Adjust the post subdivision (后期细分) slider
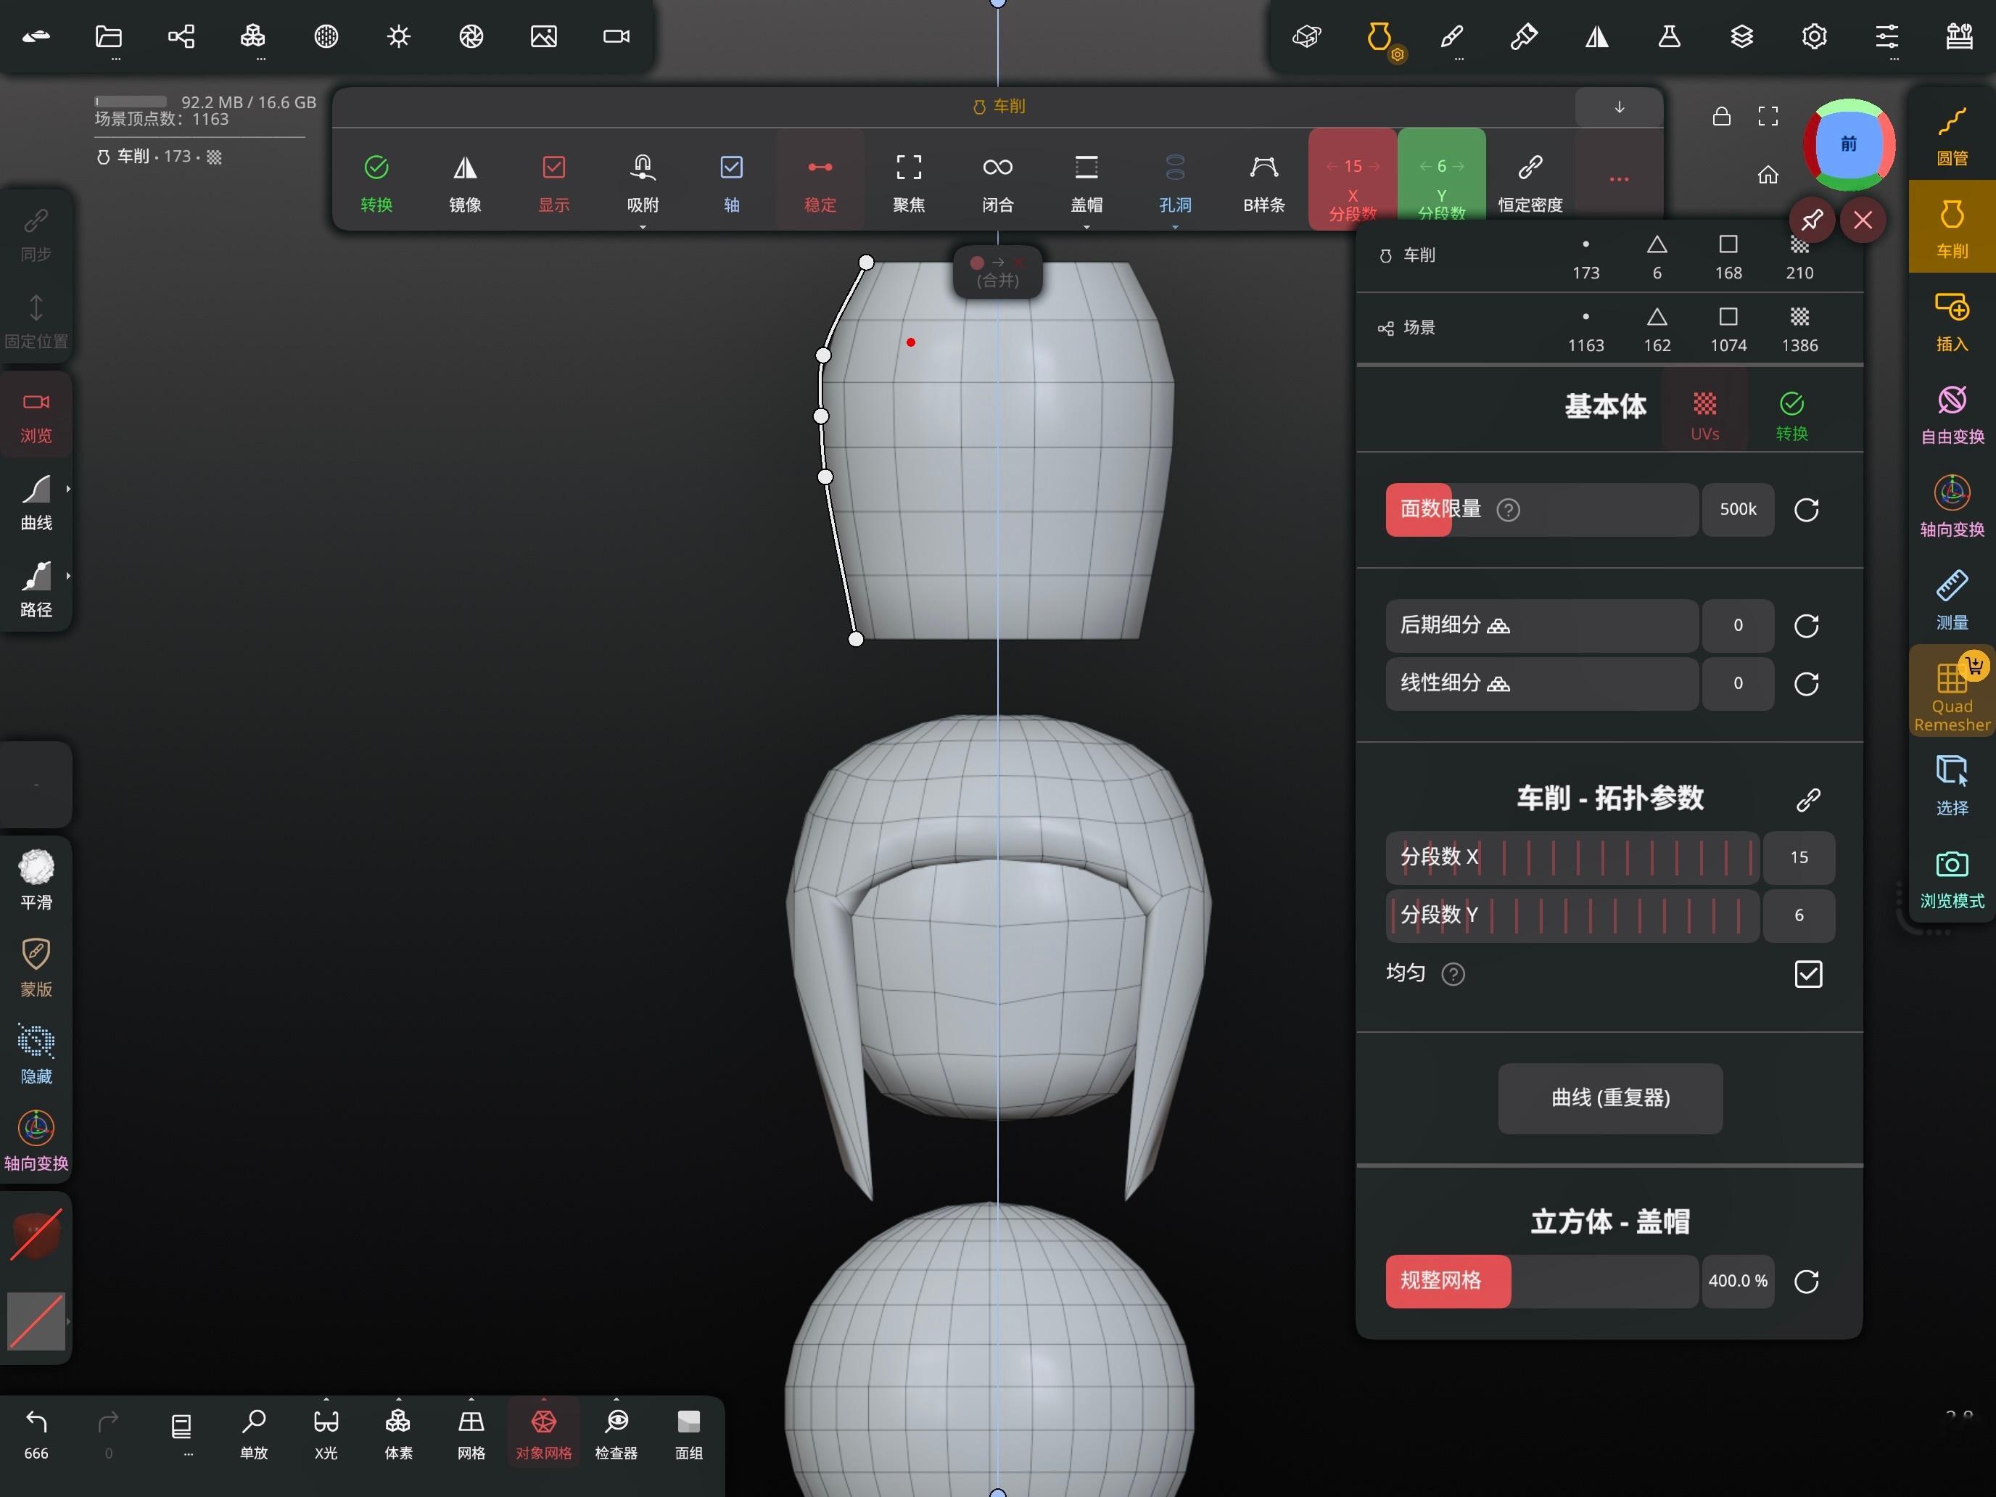Screen dimensions: 1996x1497 tap(1541, 625)
